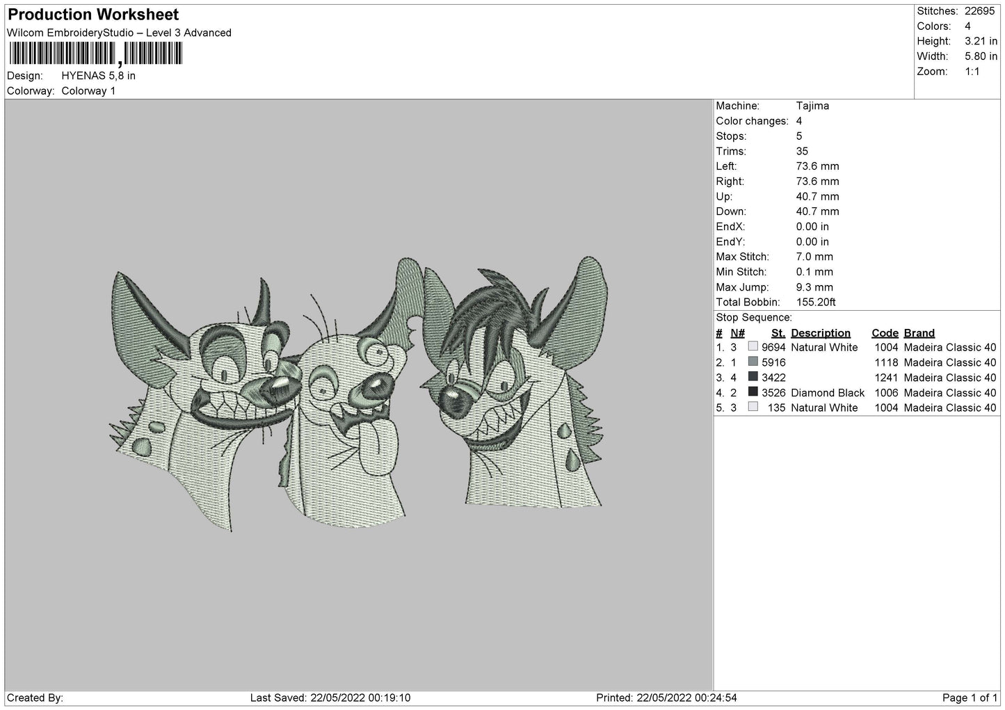Click the Diamond Black color swatch
The image size is (1005, 710).
pos(753,392)
